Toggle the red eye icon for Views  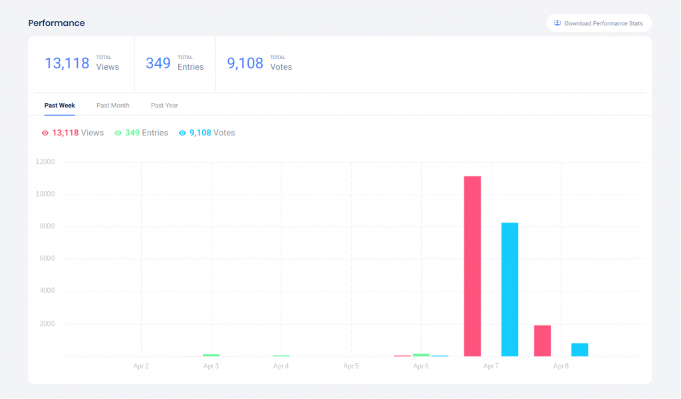pos(45,133)
